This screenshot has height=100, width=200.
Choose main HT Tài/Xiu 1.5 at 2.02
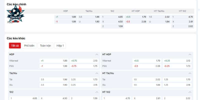pyautogui.click(x=159, y=17)
